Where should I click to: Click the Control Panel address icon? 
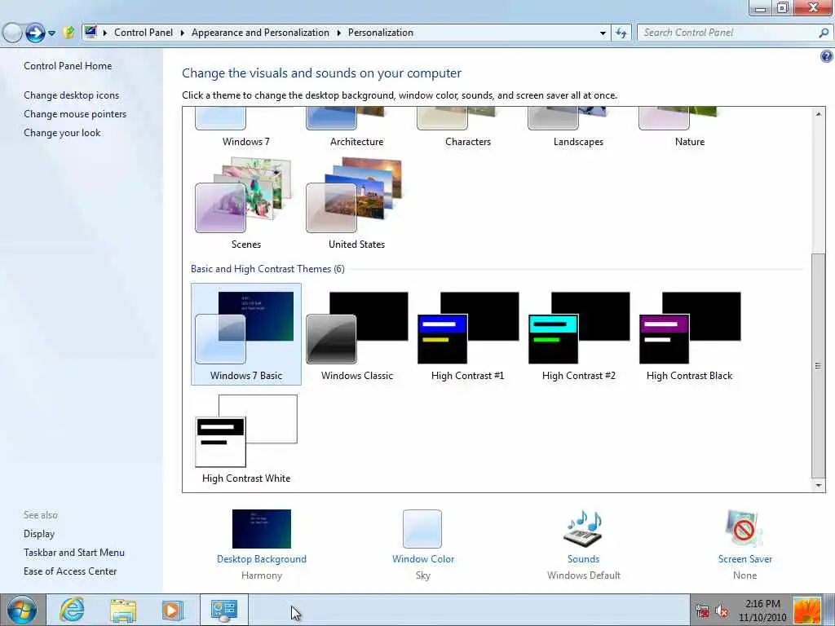click(91, 33)
